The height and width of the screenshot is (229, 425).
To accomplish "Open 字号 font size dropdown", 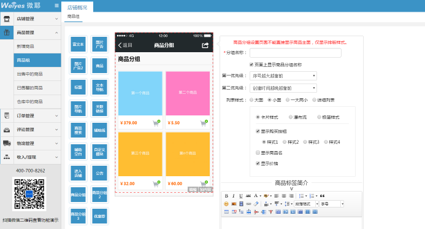I will [x=332, y=204].
